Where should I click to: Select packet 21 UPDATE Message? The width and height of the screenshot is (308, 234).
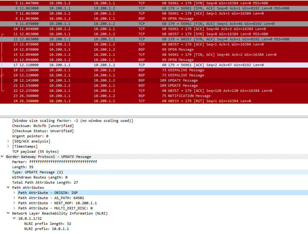pos(154,85)
